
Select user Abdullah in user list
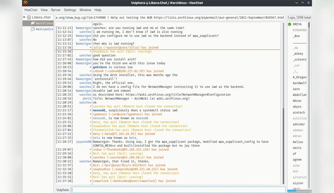pos(300,95)
